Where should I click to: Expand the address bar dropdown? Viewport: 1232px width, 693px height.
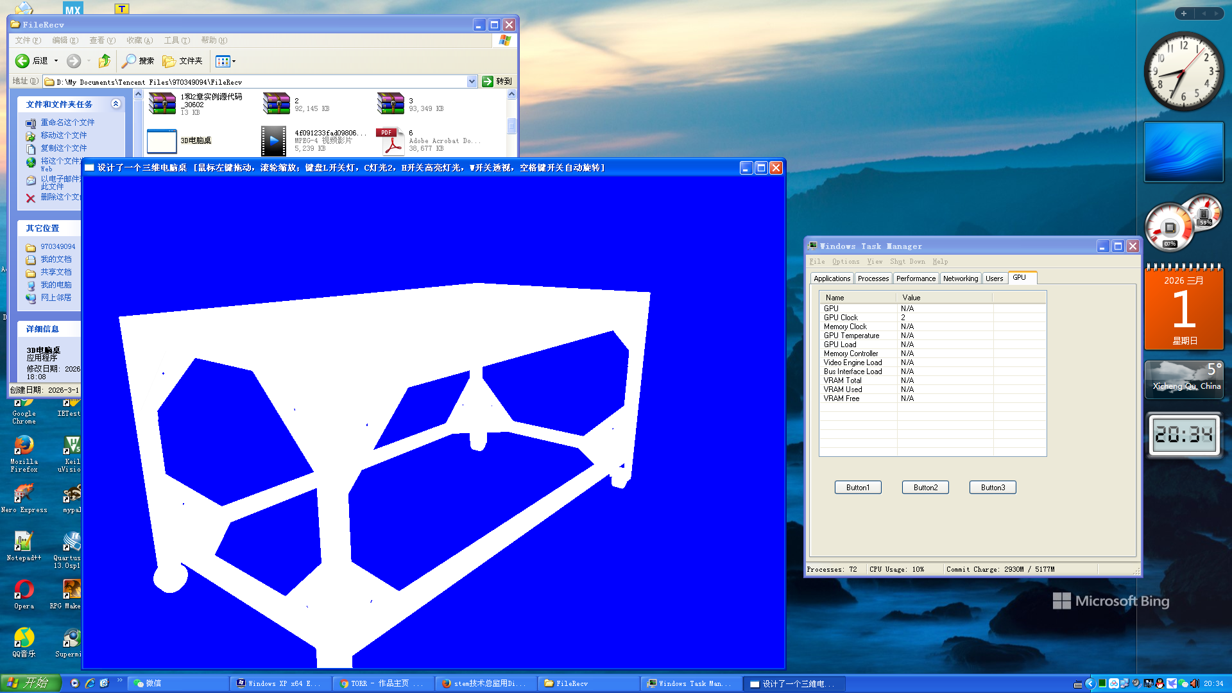click(x=472, y=81)
